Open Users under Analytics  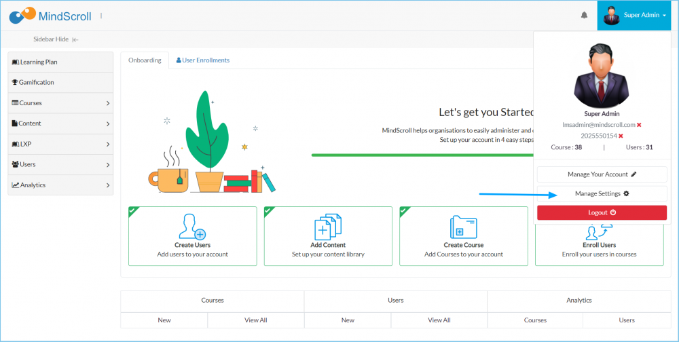(x=627, y=320)
